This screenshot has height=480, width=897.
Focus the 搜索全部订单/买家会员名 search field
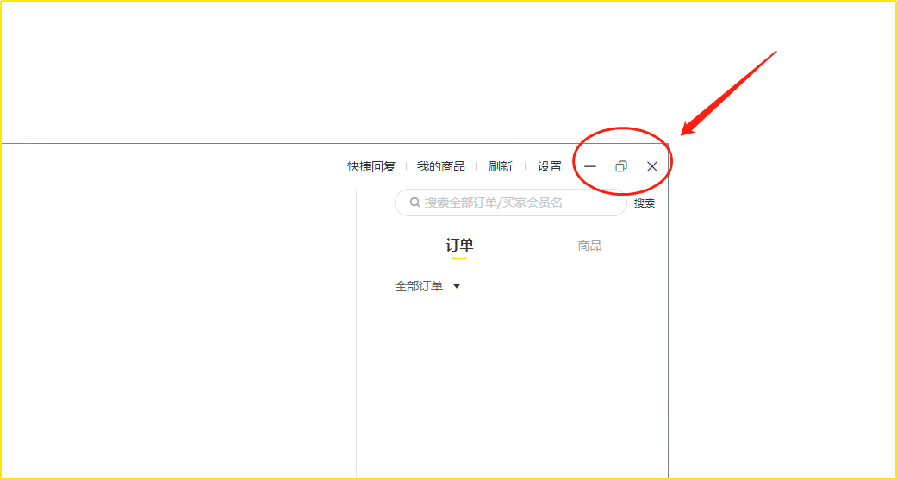pyautogui.click(x=511, y=203)
